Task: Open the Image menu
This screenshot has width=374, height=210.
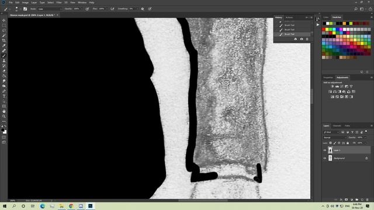Action: point(25,2)
